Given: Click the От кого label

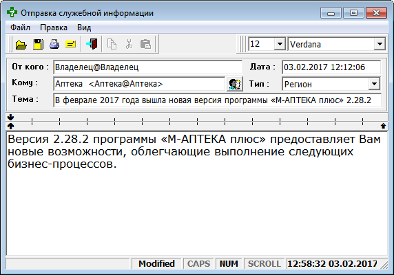Looking at the screenshot, I should (30, 67).
